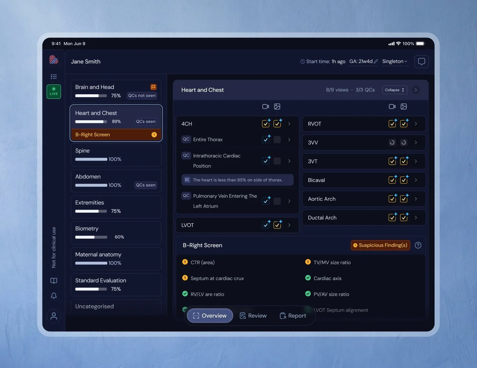Viewport: 477px width, 368px height.
Task: Expand the Aortic Arch row chevron
Action: [x=416, y=199]
